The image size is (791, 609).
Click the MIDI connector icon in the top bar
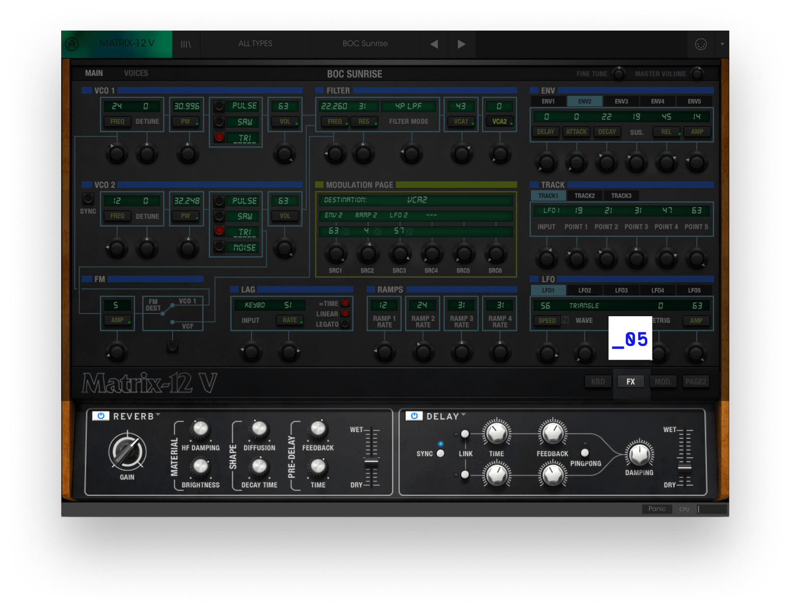(701, 44)
